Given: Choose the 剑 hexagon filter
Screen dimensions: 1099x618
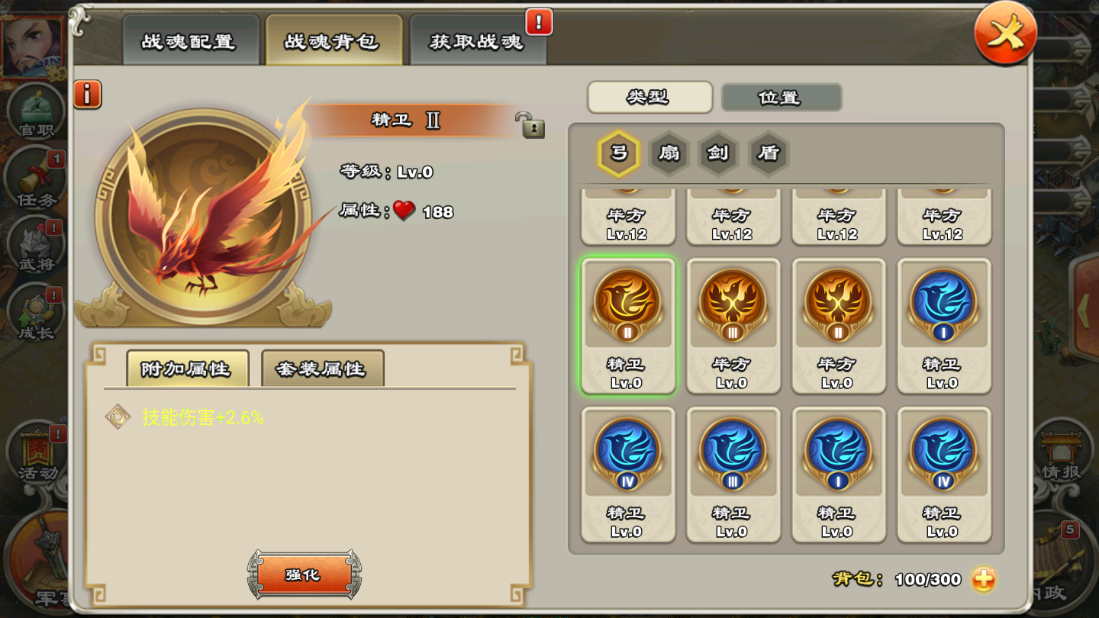Looking at the screenshot, I should click(x=718, y=153).
